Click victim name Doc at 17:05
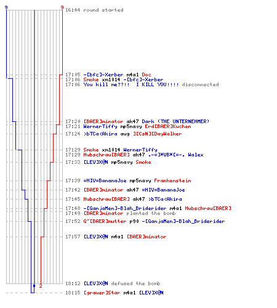 tap(147, 75)
